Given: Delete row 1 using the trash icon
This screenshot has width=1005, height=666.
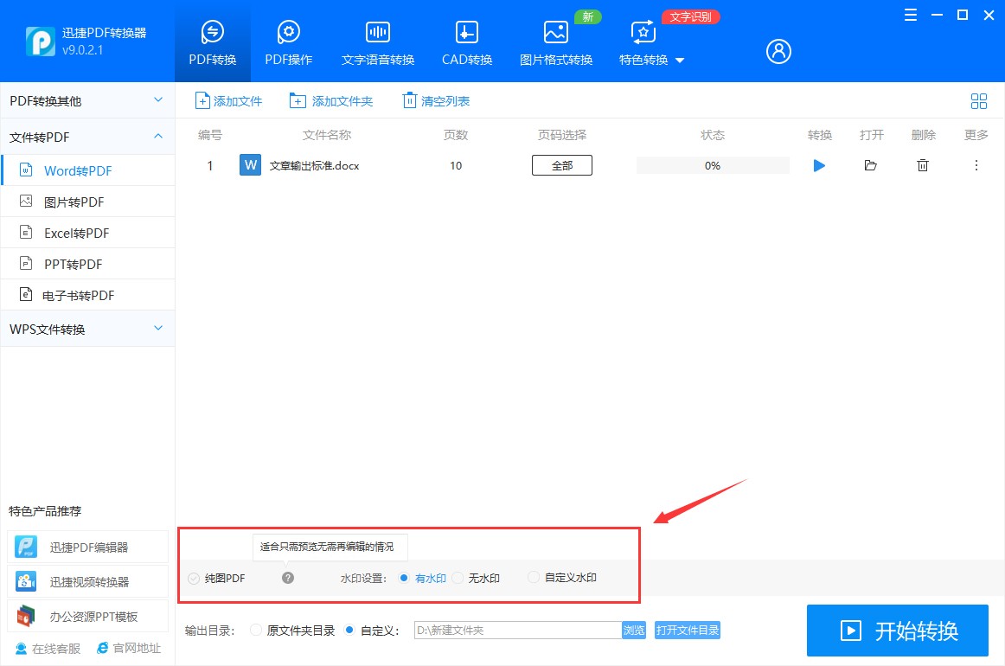Looking at the screenshot, I should click(922, 165).
